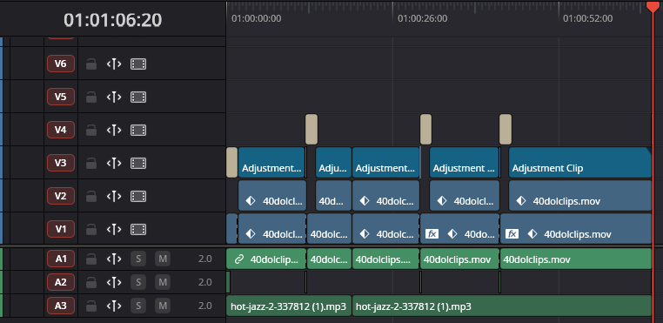This screenshot has width=663, height=323.
Task: Lock the V3 video track
Action: click(x=90, y=164)
